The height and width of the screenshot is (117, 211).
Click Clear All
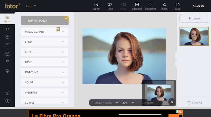click(195, 103)
